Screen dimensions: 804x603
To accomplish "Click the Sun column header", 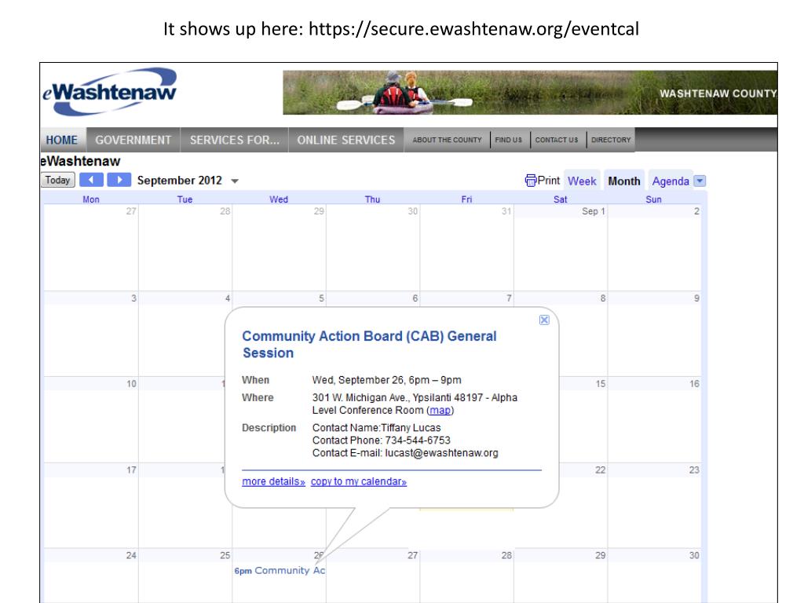I will click(x=653, y=199).
